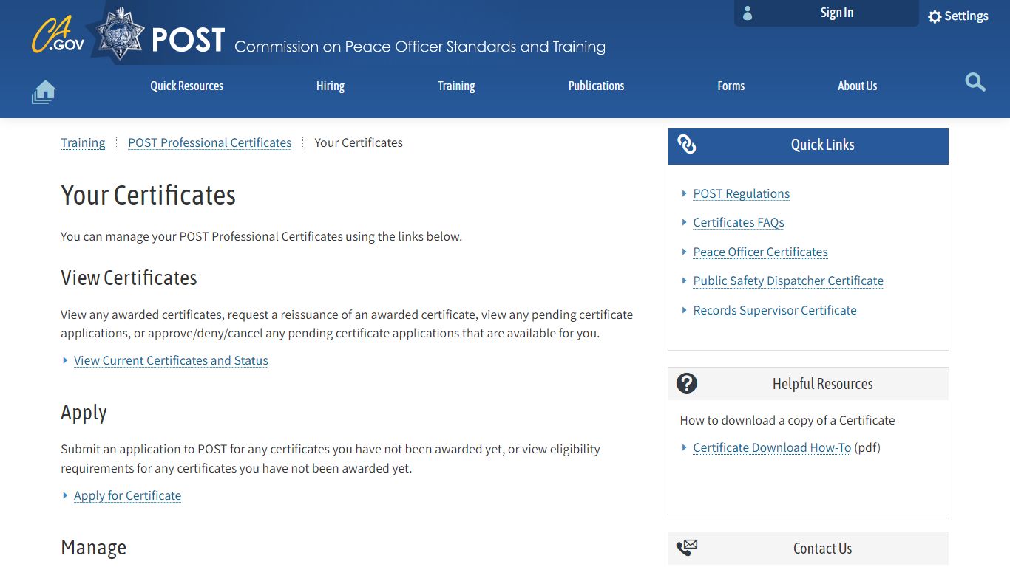
Task: Click the Helpful Resources question mark icon
Action: point(687,383)
